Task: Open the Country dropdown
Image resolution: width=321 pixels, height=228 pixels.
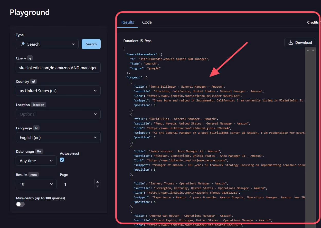Action: coord(58,91)
